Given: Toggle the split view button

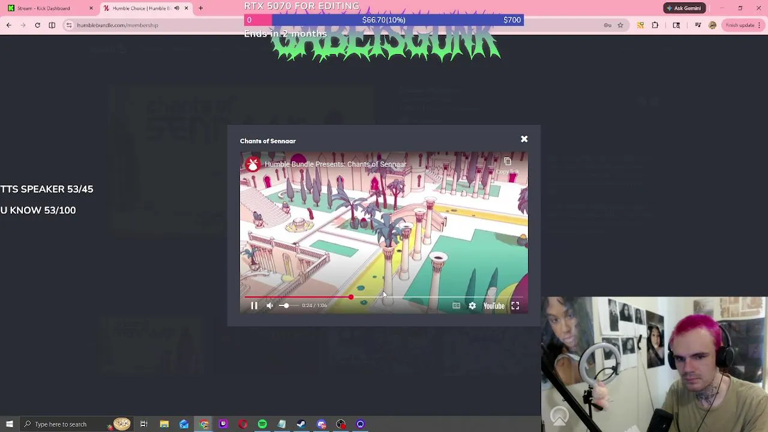Looking at the screenshot, I should click(52, 25).
